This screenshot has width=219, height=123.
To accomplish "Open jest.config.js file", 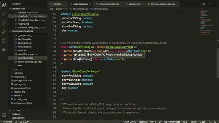I will tap(20, 77).
